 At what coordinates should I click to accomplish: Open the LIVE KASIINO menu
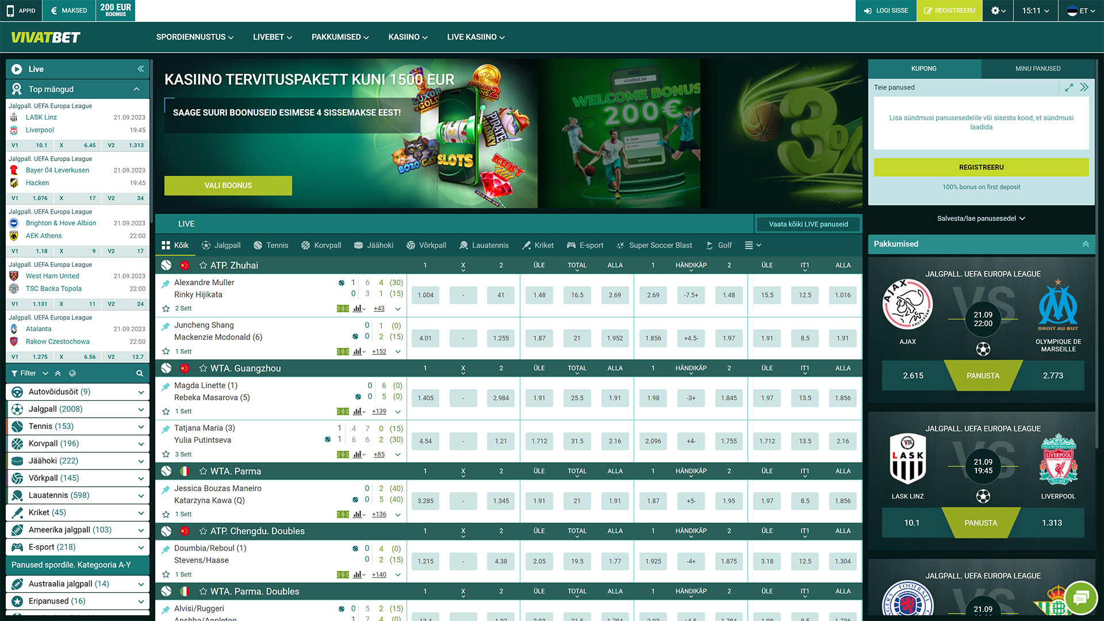click(476, 37)
